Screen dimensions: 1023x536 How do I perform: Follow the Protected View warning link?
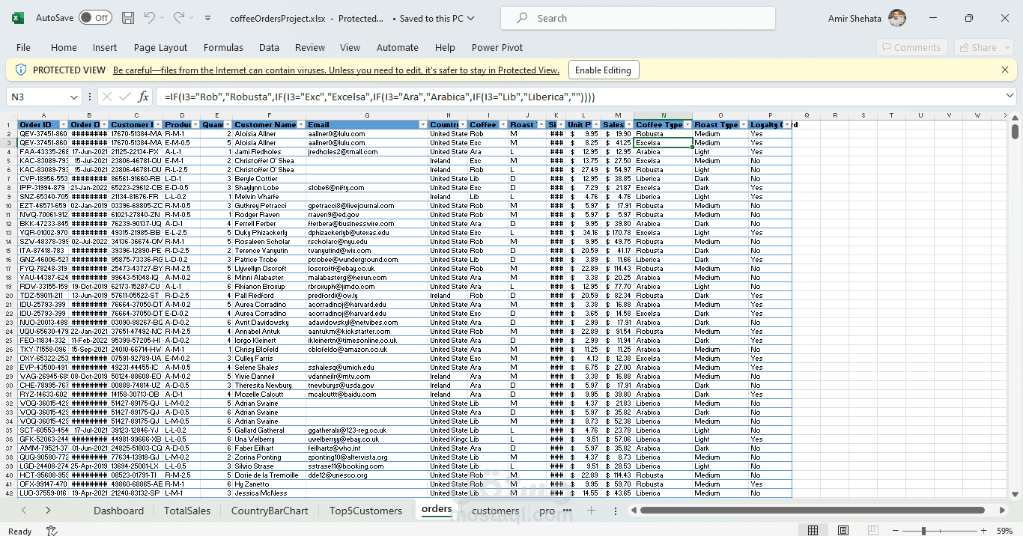(x=336, y=70)
